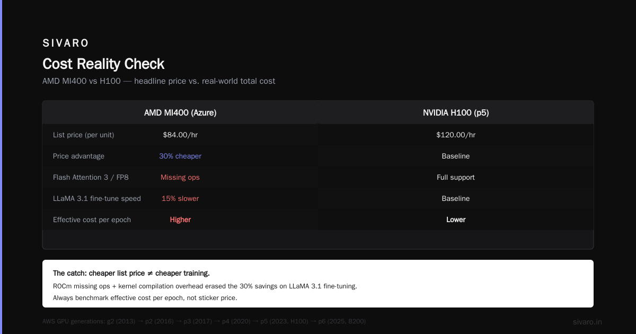The width and height of the screenshot is (636, 334).
Task: Click the '$84.00/hr' price cell
Action: click(x=180, y=135)
